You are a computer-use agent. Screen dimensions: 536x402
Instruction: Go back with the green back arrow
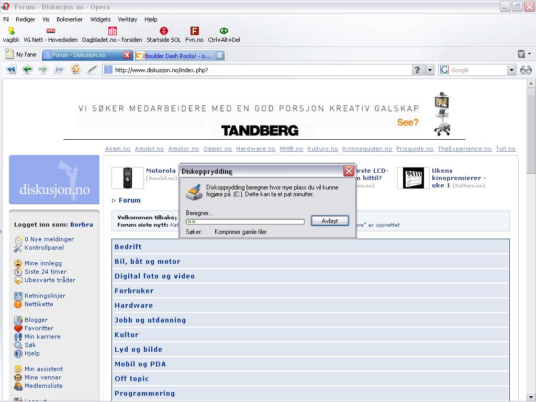(27, 70)
